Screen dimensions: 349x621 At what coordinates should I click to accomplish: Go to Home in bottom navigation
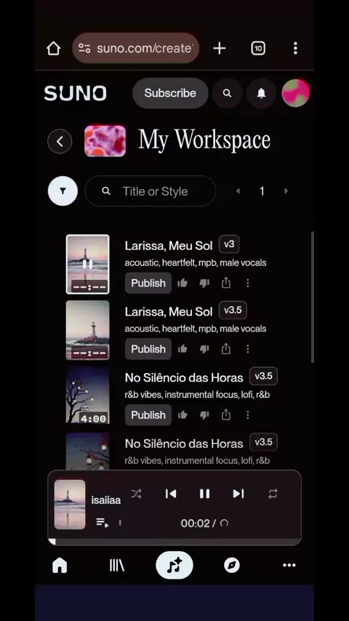(x=60, y=566)
